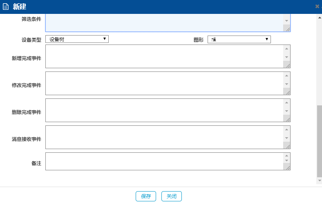Place cursor in the 删除完成事件 text area

[x=163, y=110]
